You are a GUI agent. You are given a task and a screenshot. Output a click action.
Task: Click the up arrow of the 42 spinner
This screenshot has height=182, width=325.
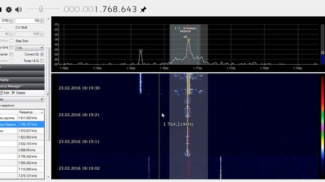click(11, 33)
